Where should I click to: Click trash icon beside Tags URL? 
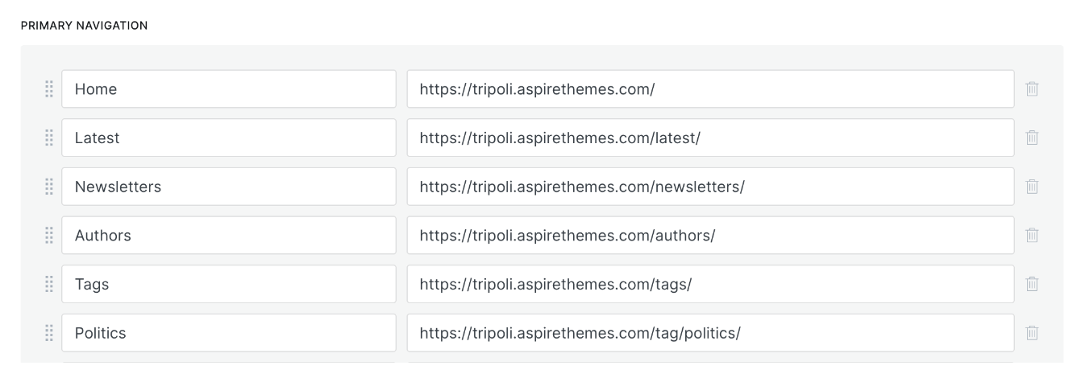pyautogui.click(x=1032, y=284)
